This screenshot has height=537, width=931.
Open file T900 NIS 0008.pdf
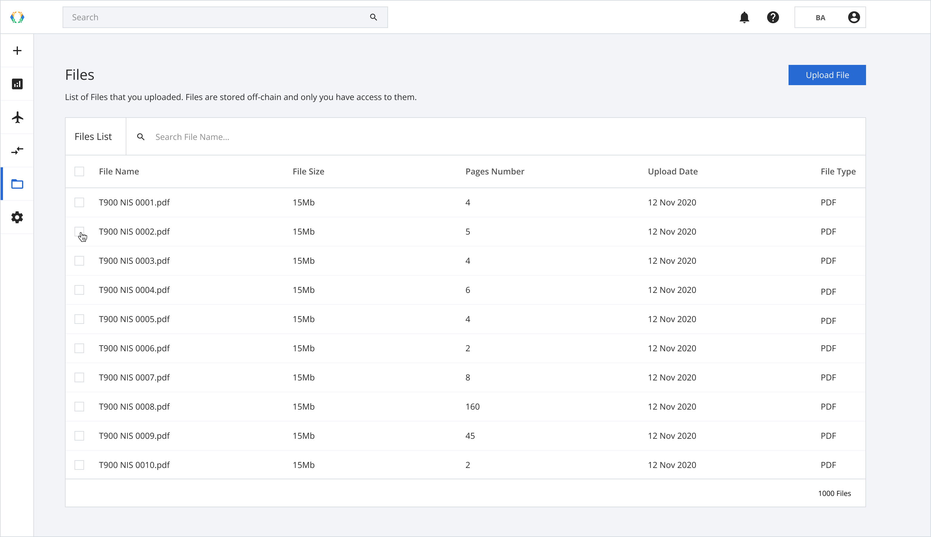tap(134, 406)
